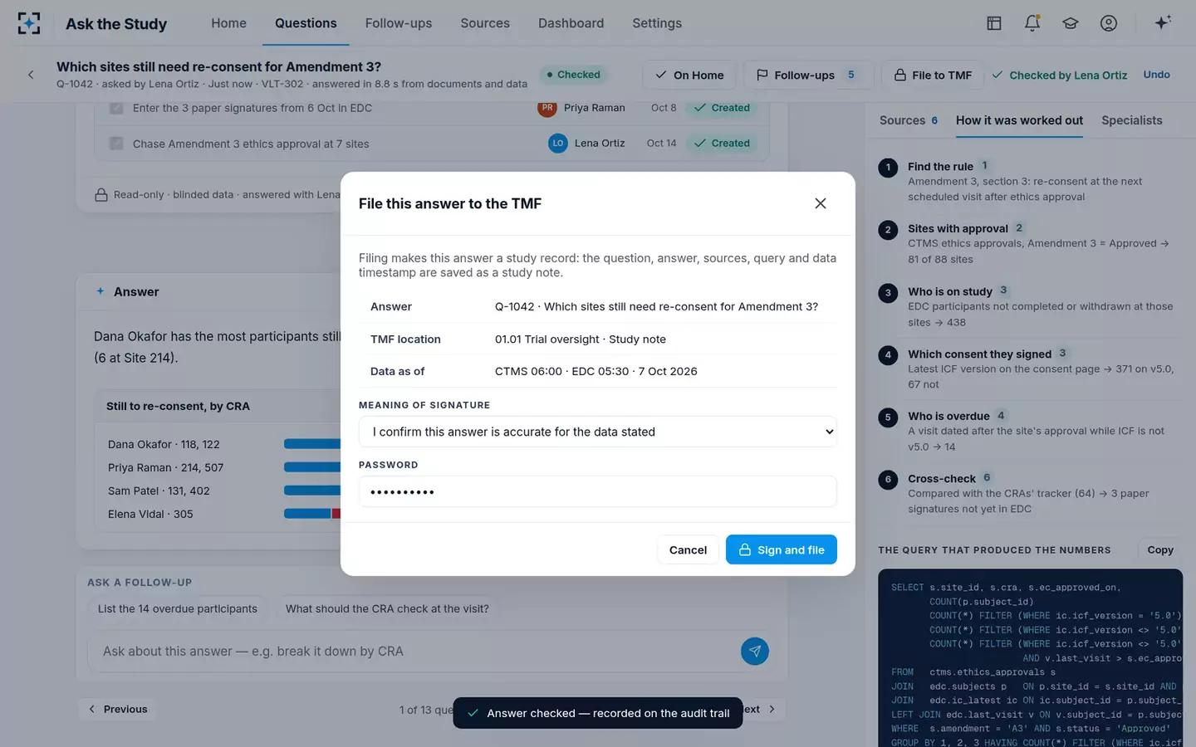Click step 1 Find the rule

click(1030, 182)
